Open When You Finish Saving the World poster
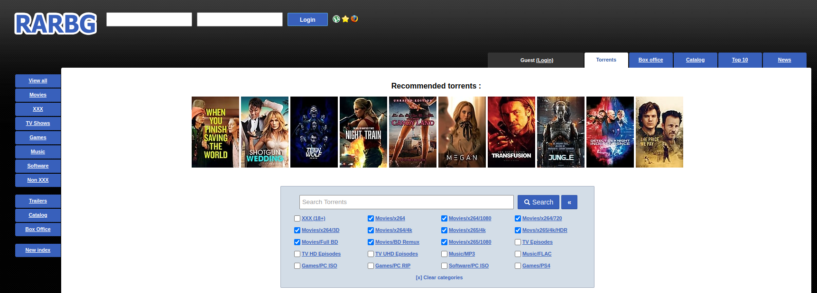This screenshot has height=293, width=817. [215, 132]
